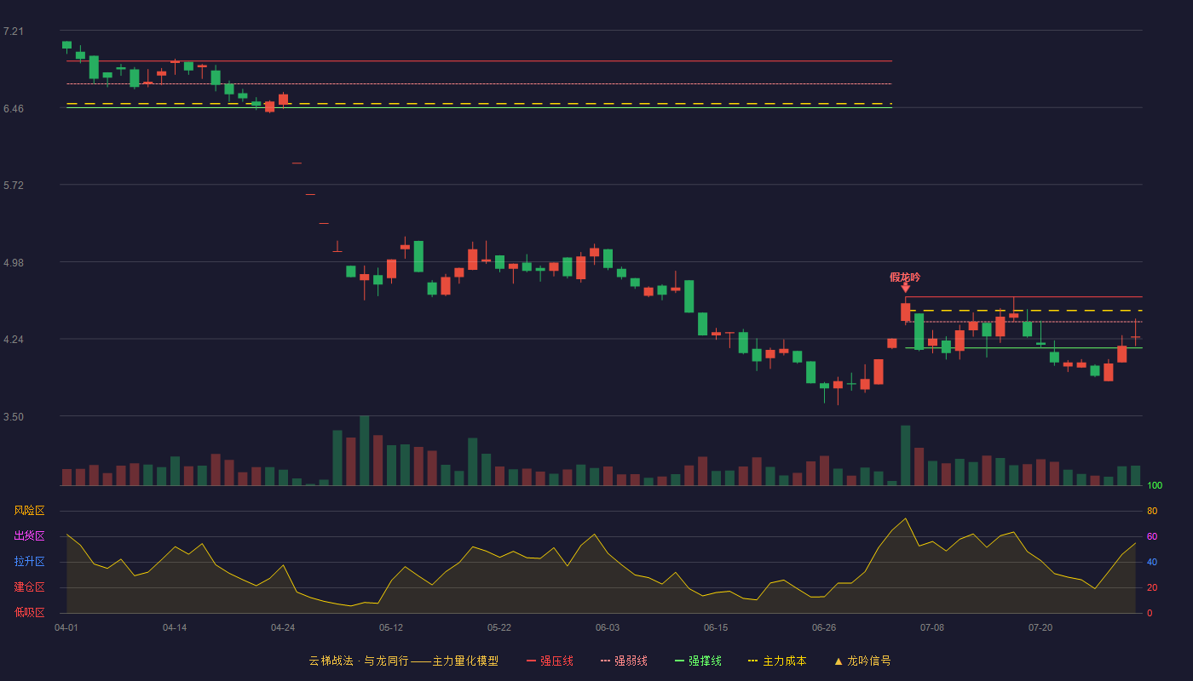1193x681 pixels.
Task: Click the dotted pink 强弱线 legend icon
Action: click(x=605, y=661)
